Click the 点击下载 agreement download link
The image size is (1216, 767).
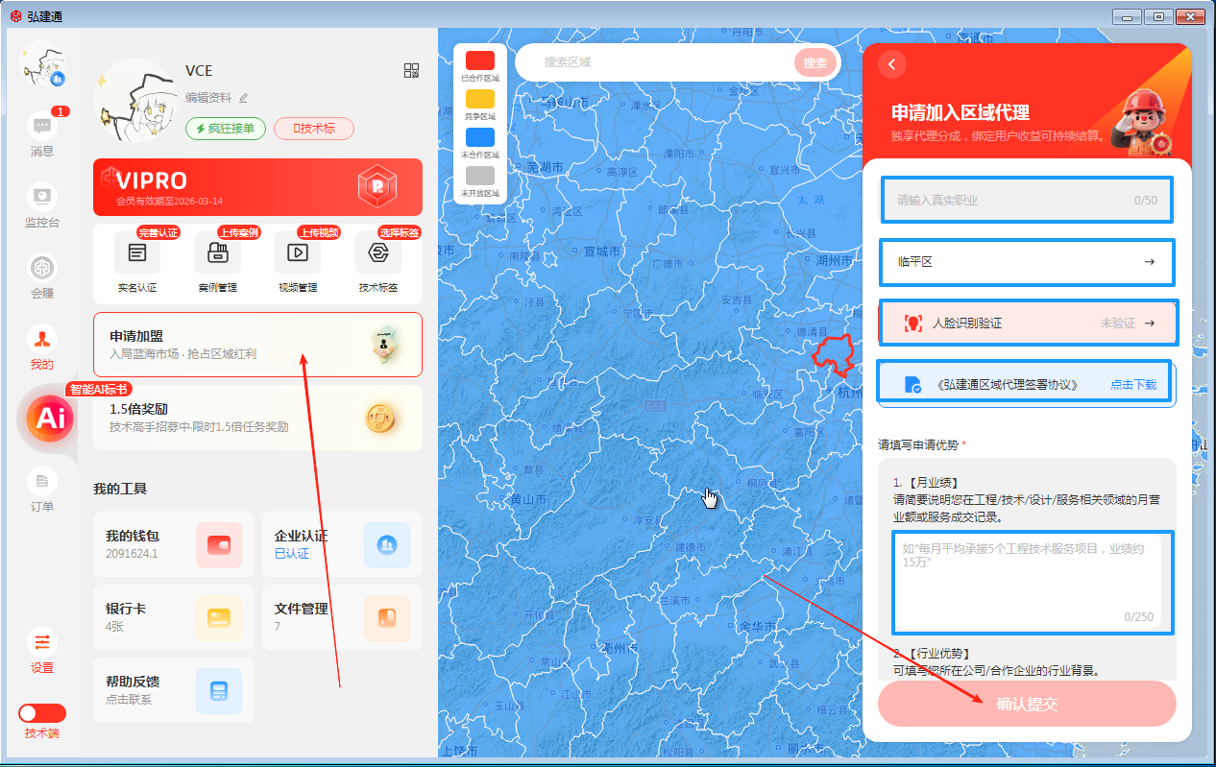pyautogui.click(x=1133, y=385)
